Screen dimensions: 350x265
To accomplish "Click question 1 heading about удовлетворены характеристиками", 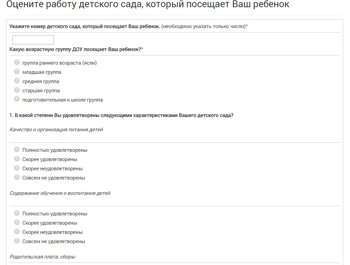I will pyautogui.click(x=121, y=116).
